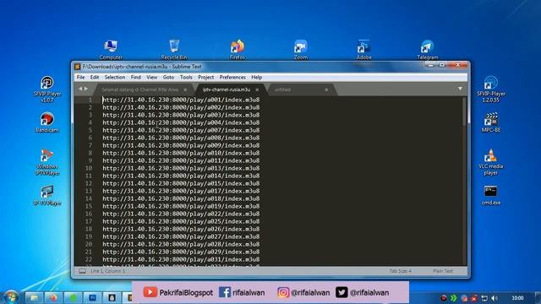This screenshot has height=304, width=541.
Task: Open the Selection menu
Action: (x=115, y=77)
